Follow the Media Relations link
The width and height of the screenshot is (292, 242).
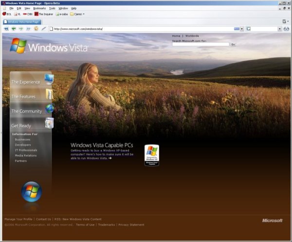[26, 155]
